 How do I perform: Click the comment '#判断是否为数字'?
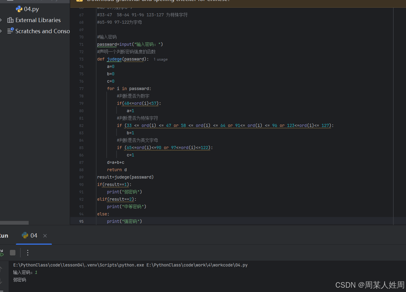point(133,96)
